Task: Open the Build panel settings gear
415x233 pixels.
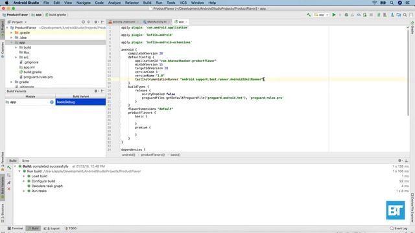Action: 400,161
